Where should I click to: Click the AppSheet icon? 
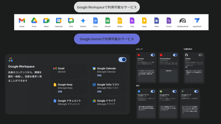197,21
